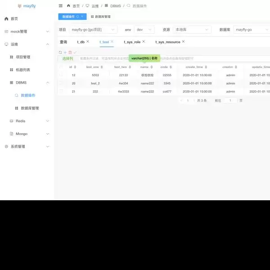Click the Mongo document icon in the sidebar
The height and width of the screenshot is (270, 270).
point(12,134)
